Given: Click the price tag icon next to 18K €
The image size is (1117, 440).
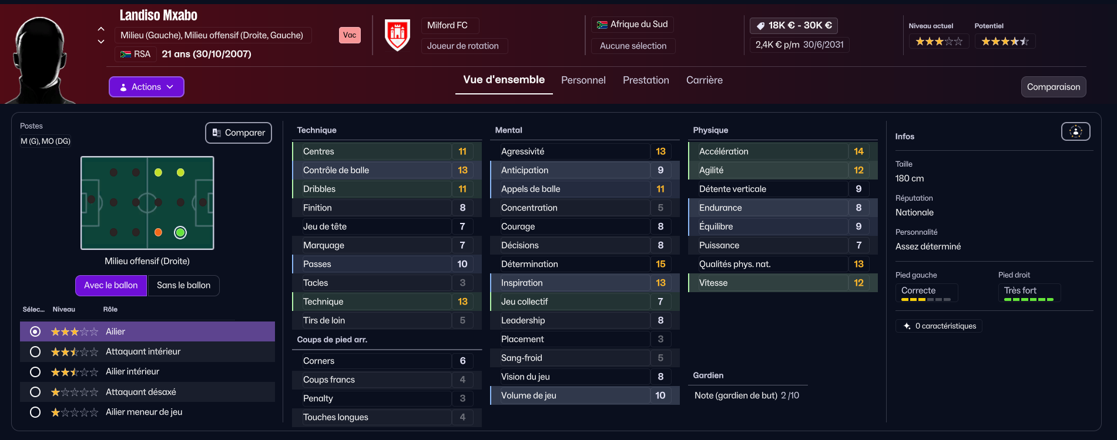Looking at the screenshot, I should click(760, 26).
